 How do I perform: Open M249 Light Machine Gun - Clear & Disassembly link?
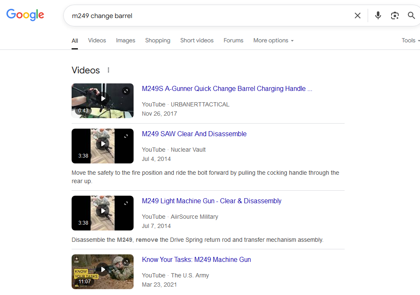211,201
